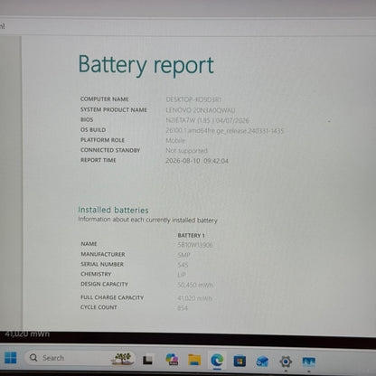Image resolution: width=376 pixels, height=376 pixels.
Task: Click the tree illustration in search box
Action: [x=122, y=359]
